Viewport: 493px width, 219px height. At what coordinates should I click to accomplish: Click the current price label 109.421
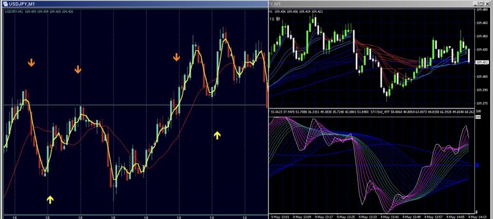pyautogui.click(x=482, y=62)
